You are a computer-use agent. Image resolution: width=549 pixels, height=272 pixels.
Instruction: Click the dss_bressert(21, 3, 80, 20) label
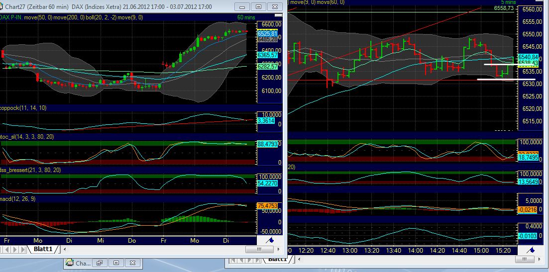coord(30,170)
